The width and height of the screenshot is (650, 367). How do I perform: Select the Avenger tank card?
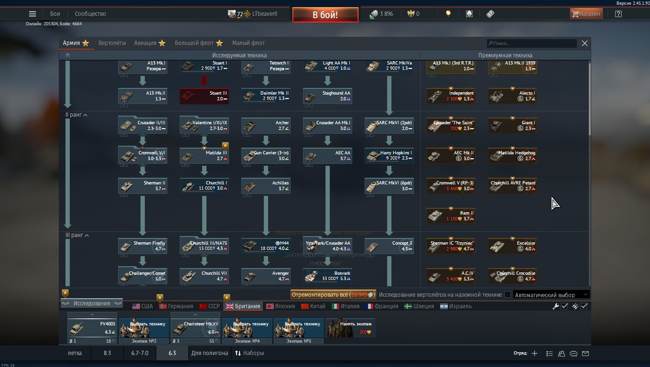[x=266, y=276]
